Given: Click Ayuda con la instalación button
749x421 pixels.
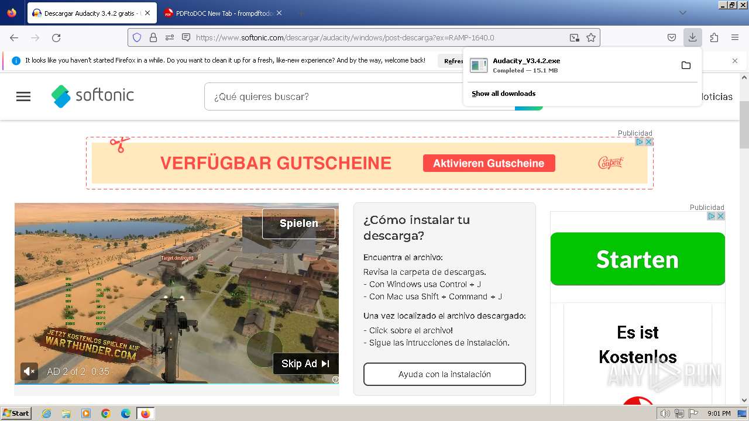Looking at the screenshot, I should [445, 374].
